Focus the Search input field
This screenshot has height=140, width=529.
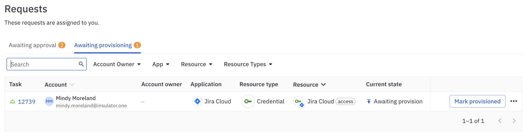(x=43, y=64)
